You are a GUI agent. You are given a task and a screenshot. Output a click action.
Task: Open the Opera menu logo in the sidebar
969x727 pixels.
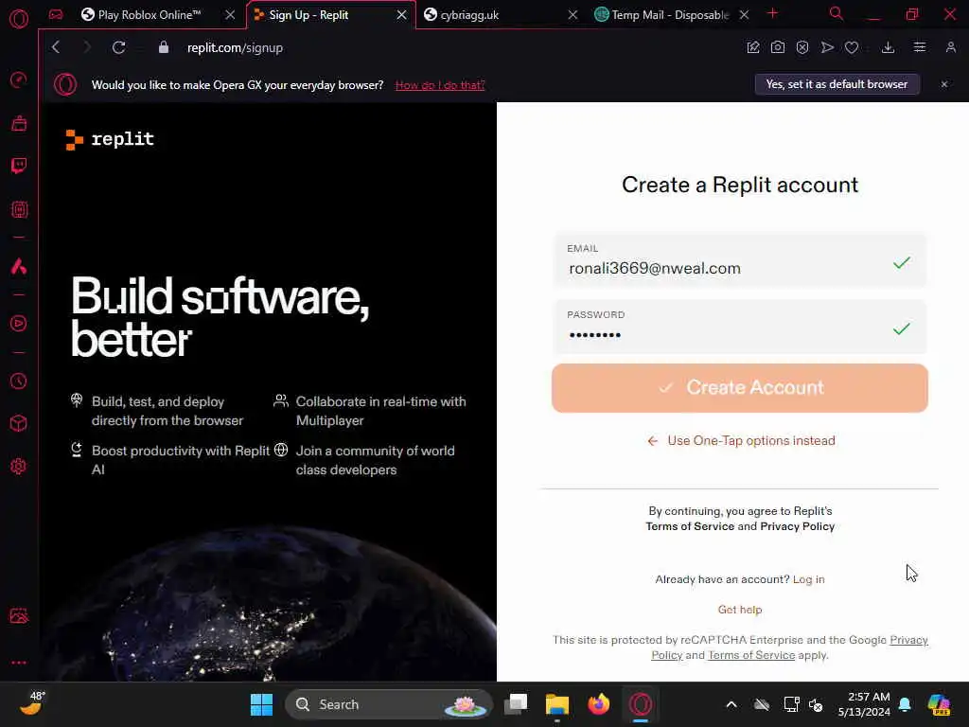click(x=19, y=19)
